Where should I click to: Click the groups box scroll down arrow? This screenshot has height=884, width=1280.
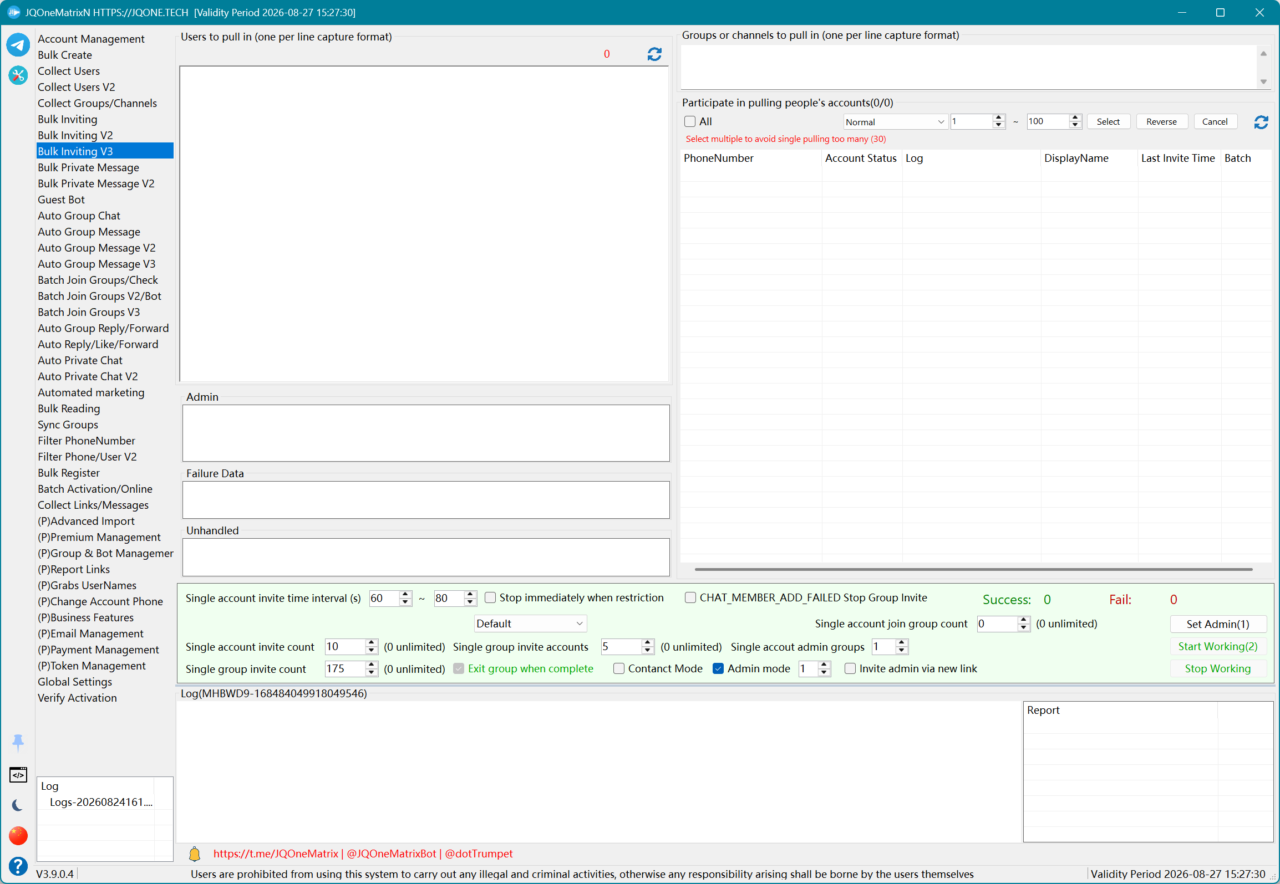click(1263, 82)
